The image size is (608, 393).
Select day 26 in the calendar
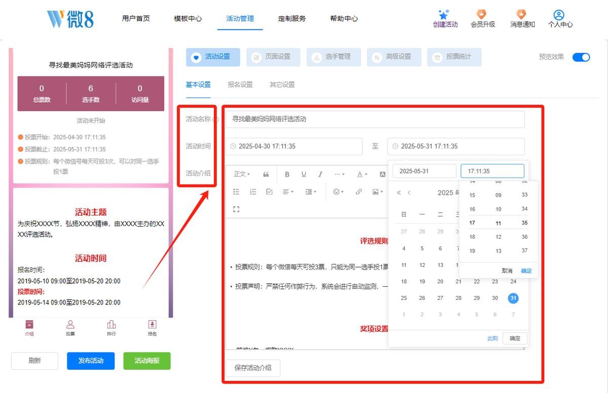point(422,298)
